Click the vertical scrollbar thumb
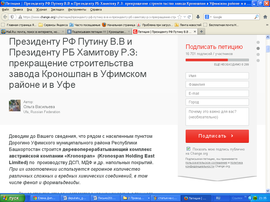The height and width of the screenshot is (202, 270). pyautogui.click(x=268, y=49)
